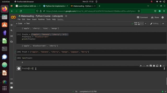The width and height of the screenshot is (167, 93).
Task: Open more cell actions menu
Action: [164, 66]
